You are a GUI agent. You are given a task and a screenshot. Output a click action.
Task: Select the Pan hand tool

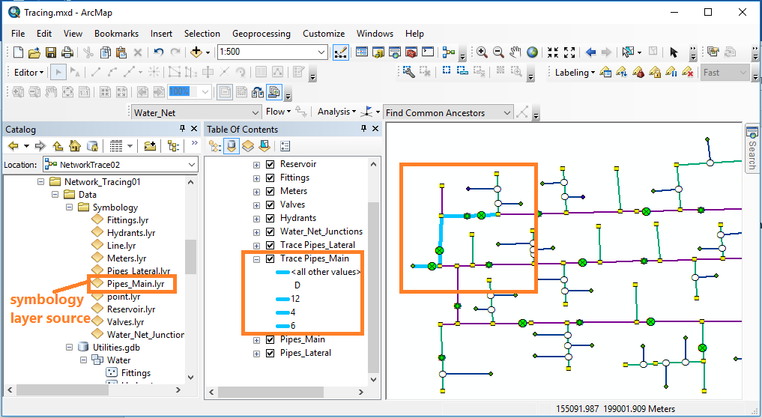[515, 52]
